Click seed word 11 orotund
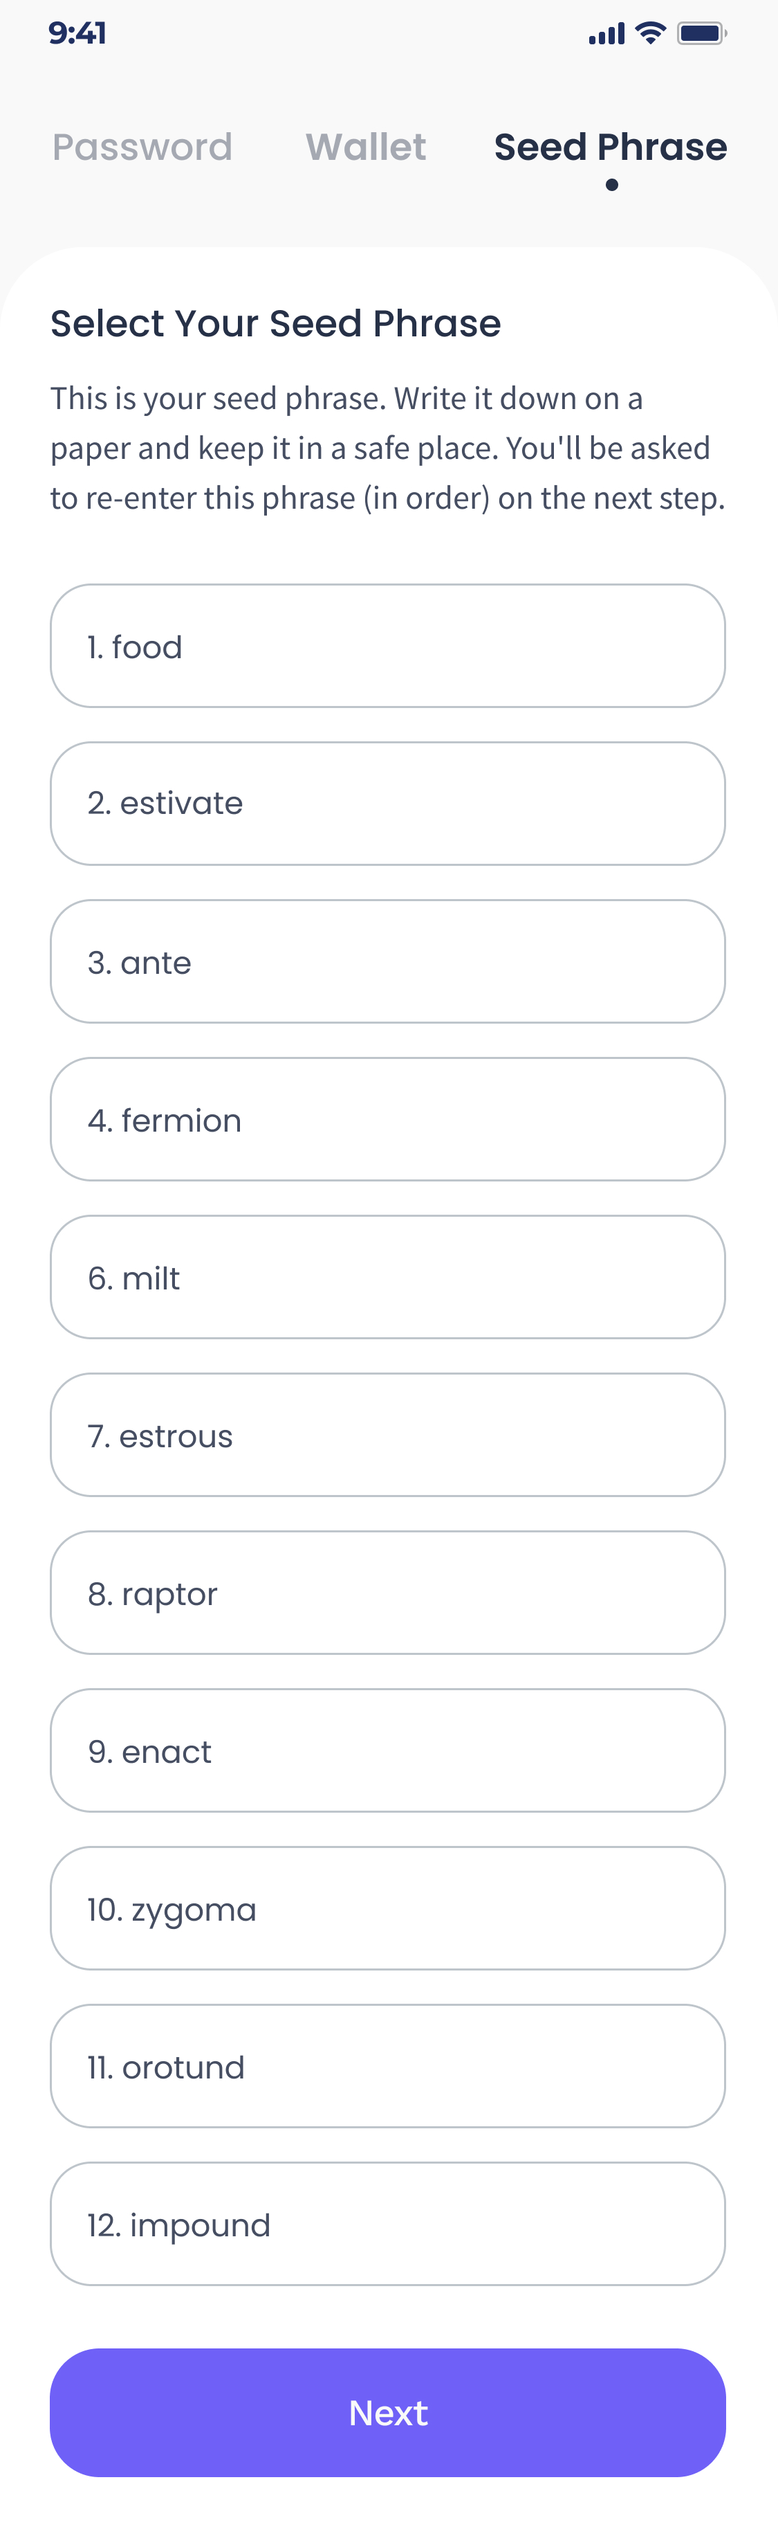The width and height of the screenshot is (778, 2527). (388, 2067)
